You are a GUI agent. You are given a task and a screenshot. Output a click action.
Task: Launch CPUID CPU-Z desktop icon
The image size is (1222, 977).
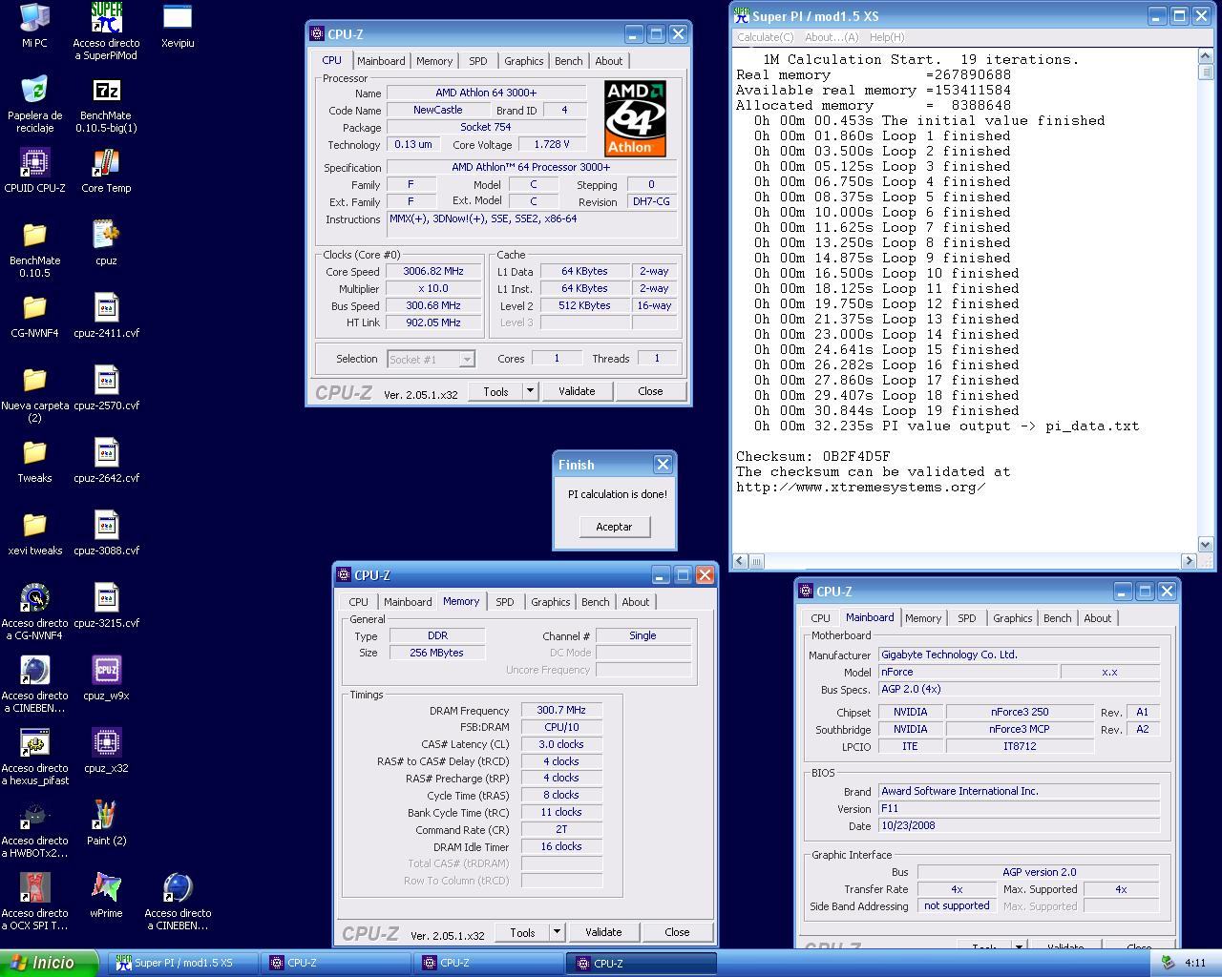pos(34,162)
